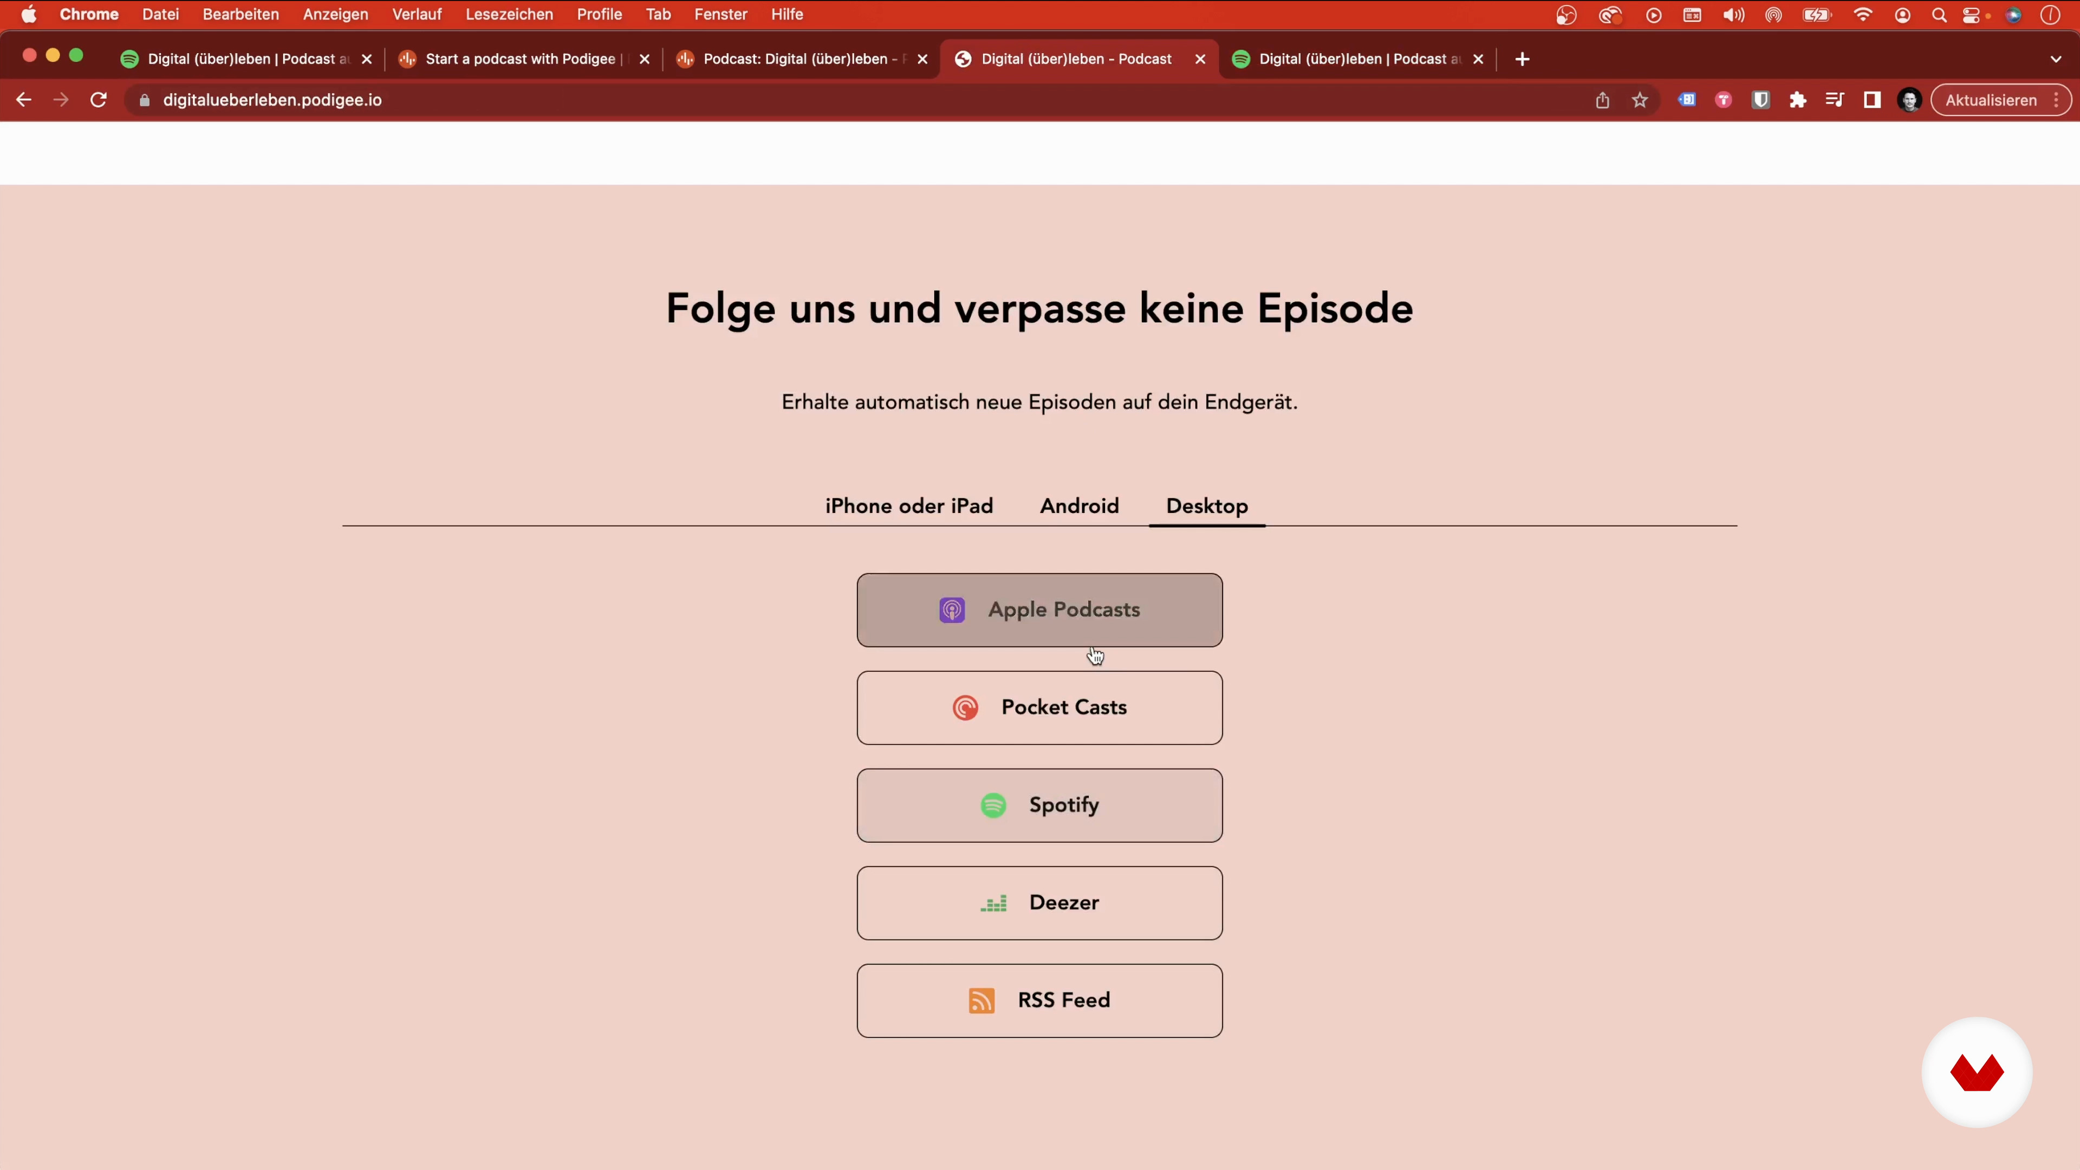Go forward with the browser forward arrow
The image size is (2080, 1170).
point(61,100)
